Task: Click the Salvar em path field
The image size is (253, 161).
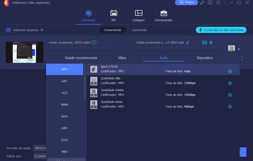Action: (40, 156)
